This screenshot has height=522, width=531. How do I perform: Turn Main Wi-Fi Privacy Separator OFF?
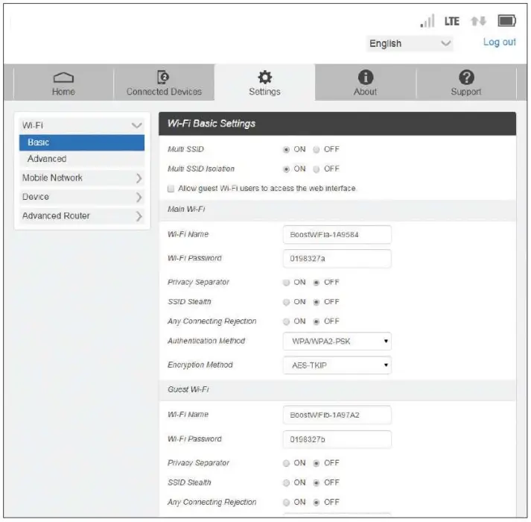(x=317, y=283)
